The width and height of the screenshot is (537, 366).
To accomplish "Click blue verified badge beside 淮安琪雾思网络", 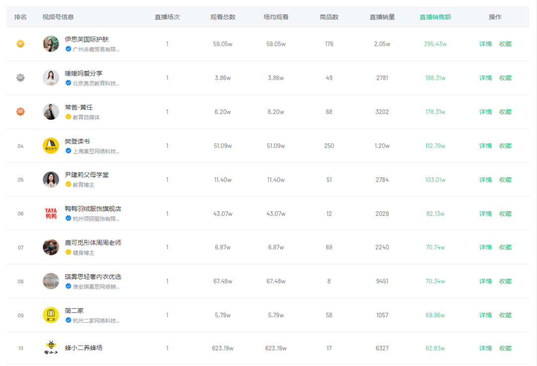I will tap(68, 286).
